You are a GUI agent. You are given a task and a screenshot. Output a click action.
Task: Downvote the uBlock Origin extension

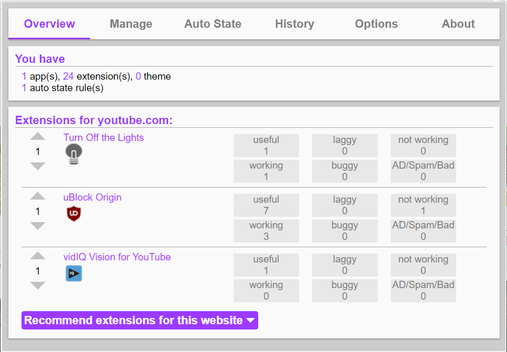click(x=38, y=226)
